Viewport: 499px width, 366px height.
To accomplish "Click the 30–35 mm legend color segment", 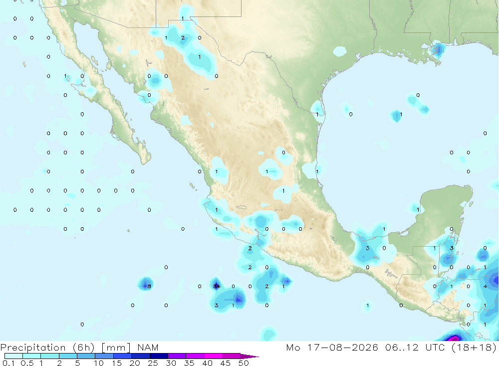I will (x=177, y=356).
